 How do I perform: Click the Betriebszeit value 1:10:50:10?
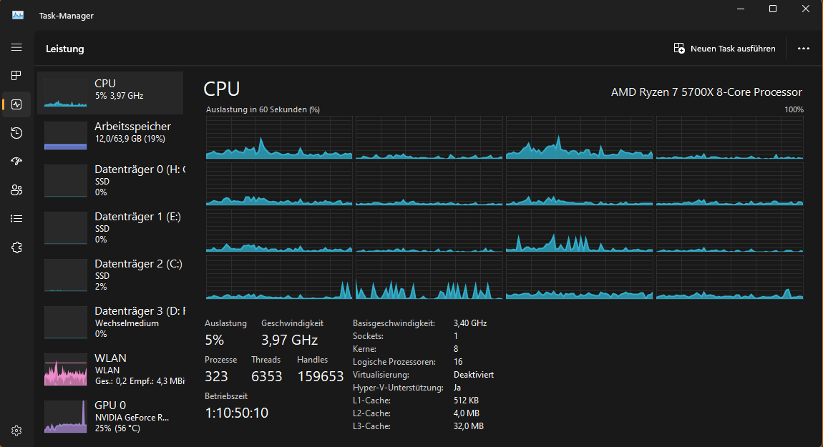pos(237,413)
